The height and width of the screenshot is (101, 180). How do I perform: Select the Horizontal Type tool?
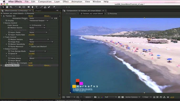[36, 7]
